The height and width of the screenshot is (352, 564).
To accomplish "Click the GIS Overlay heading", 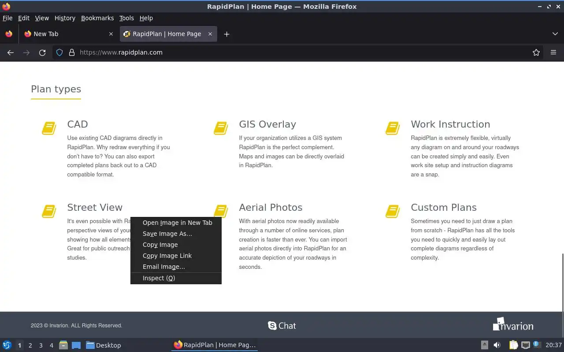I will coord(267,124).
